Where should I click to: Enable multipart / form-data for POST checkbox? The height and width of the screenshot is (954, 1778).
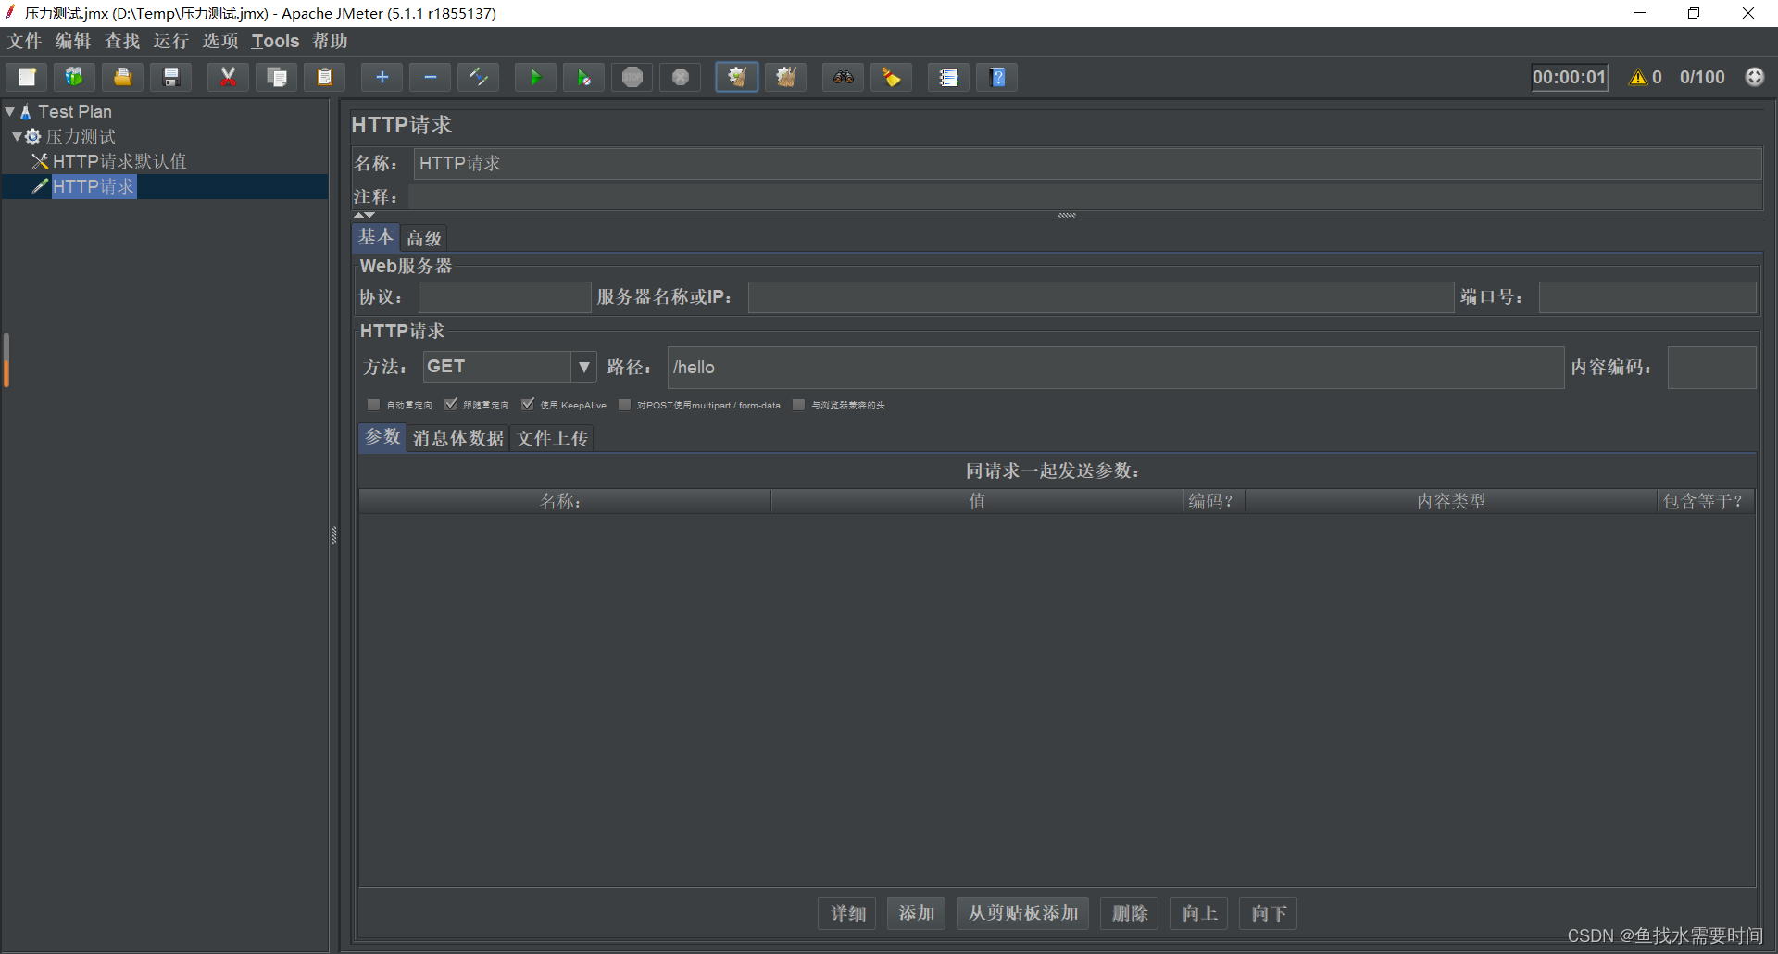[x=624, y=405]
